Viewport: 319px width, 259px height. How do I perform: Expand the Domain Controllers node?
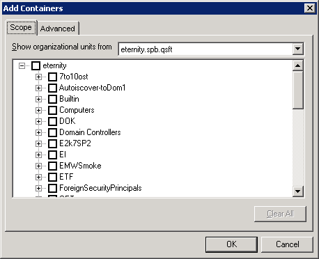coord(38,132)
